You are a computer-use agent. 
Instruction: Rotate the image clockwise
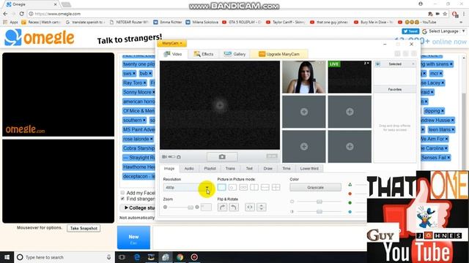tap(222, 207)
